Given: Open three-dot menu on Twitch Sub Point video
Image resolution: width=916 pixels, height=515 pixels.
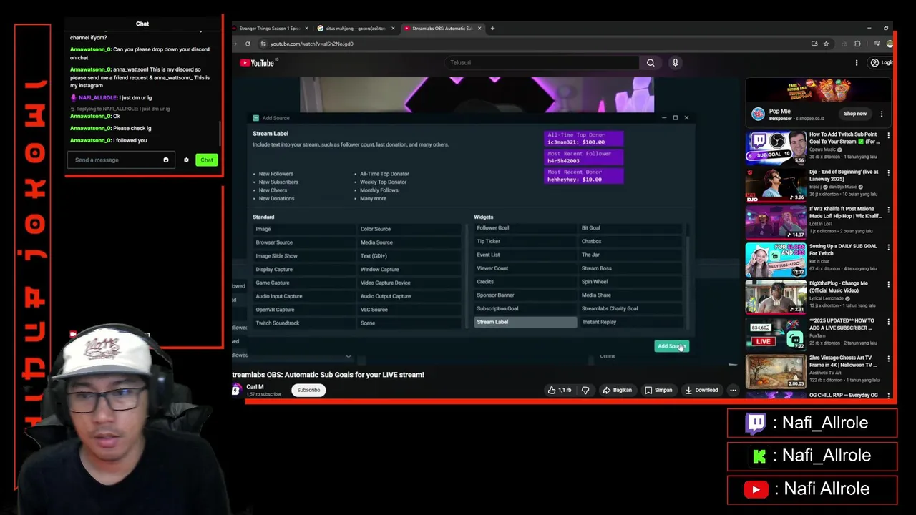Looking at the screenshot, I should point(888,135).
